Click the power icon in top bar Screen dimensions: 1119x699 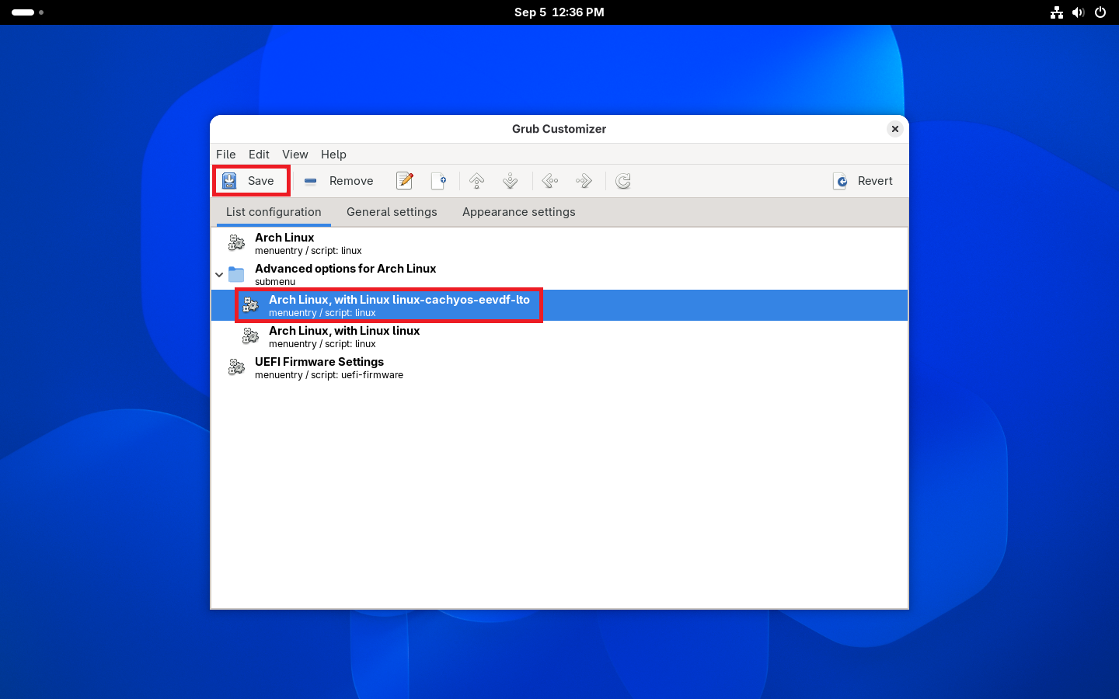[x=1100, y=12]
